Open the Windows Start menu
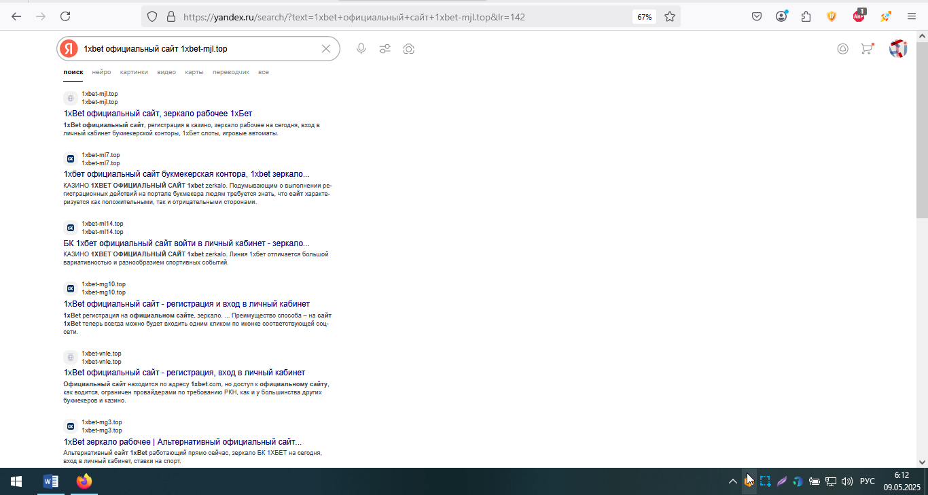Viewport: 928px width, 495px height. 16,481
